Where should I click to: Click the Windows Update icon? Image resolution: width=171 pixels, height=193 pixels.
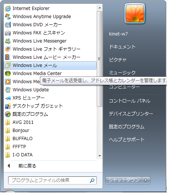click(x=8, y=90)
